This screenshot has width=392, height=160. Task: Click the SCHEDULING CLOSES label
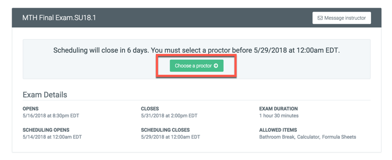[x=165, y=130]
